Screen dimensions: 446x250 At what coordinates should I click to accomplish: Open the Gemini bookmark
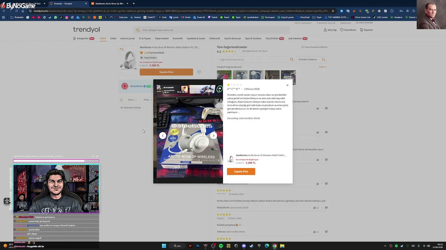pyautogui.click(x=136, y=17)
